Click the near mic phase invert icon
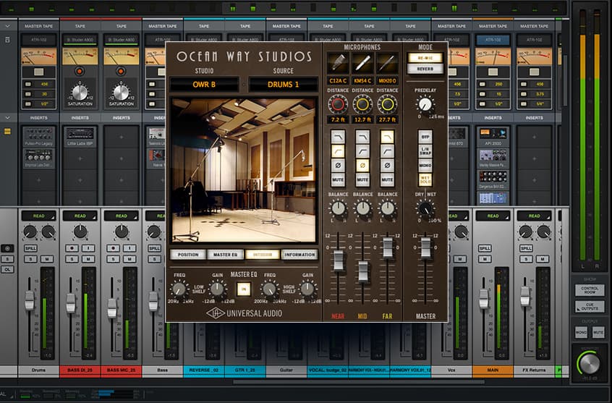This screenshot has width=612, height=403. click(x=338, y=165)
